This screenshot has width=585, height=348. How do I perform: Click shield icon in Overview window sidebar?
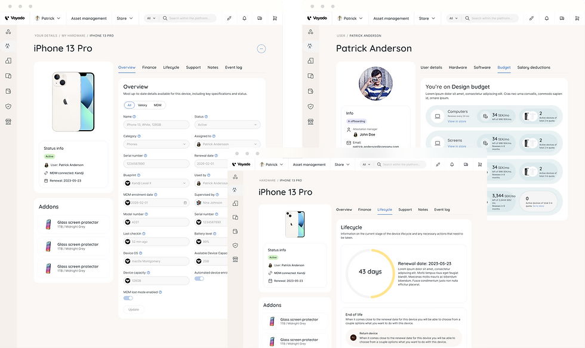tap(8, 106)
